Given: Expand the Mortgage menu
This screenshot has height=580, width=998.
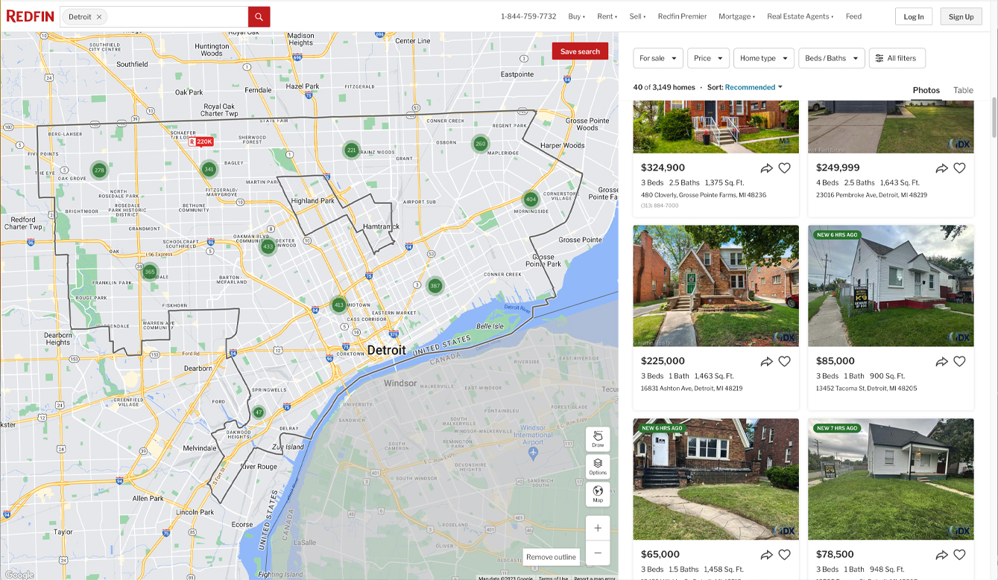Looking at the screenshot, I should (736, 16).
